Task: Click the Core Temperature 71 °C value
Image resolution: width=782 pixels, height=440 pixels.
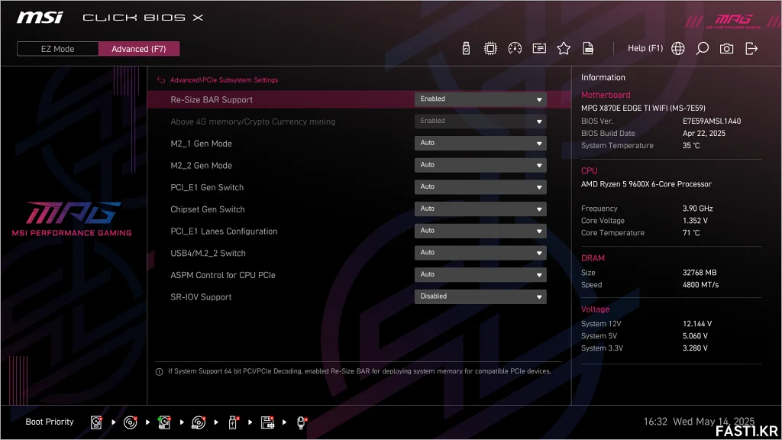Action: [x=691, y=233]
